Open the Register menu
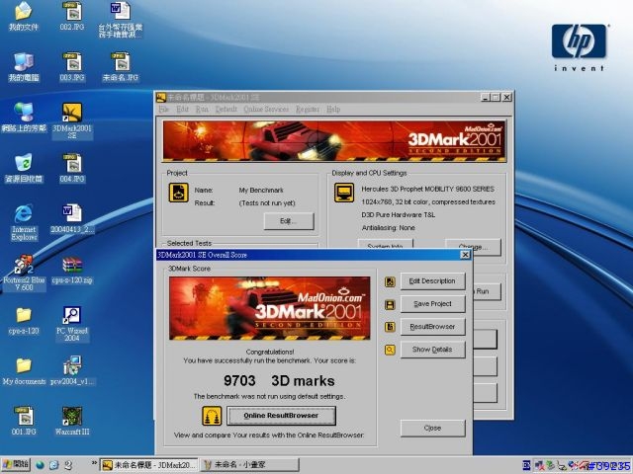633x474 pixels. point(308,110)
